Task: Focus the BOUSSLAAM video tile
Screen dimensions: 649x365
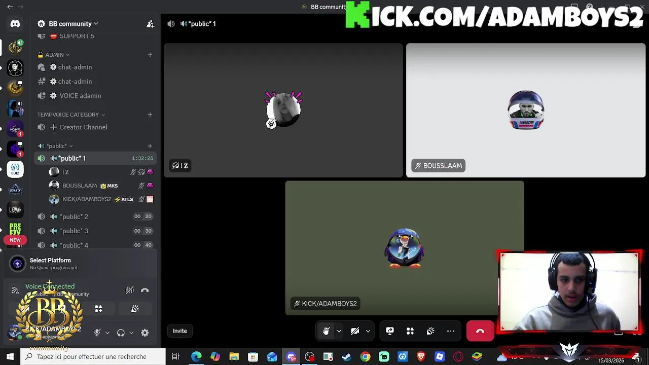Action: pos(526,110)
